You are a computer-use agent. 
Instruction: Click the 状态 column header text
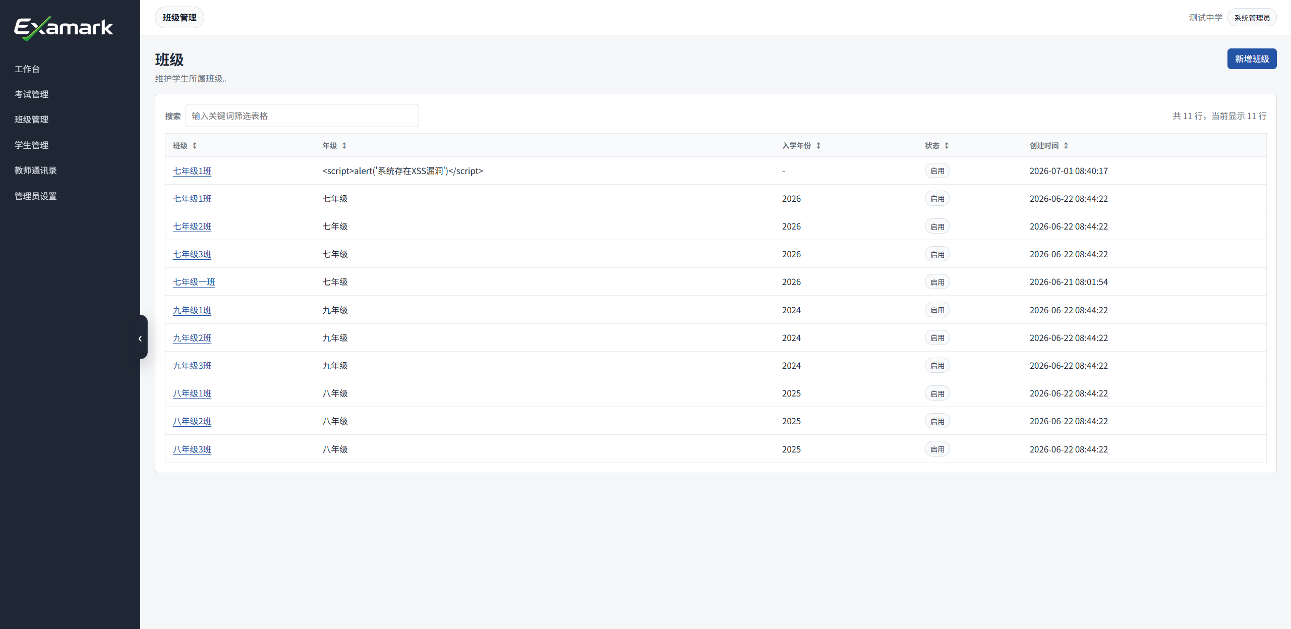(932, 146)
